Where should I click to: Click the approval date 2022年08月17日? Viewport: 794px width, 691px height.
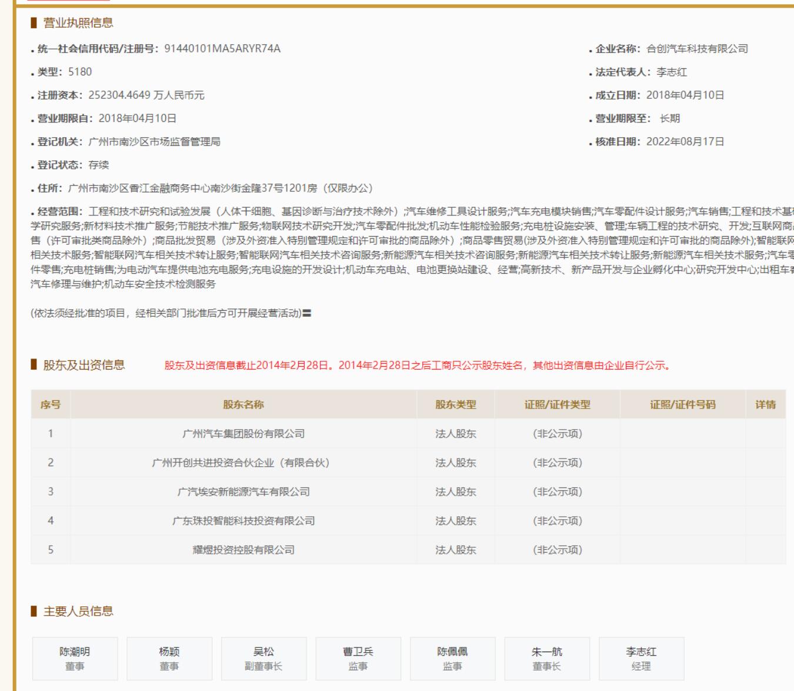click(x=685, y=142)
